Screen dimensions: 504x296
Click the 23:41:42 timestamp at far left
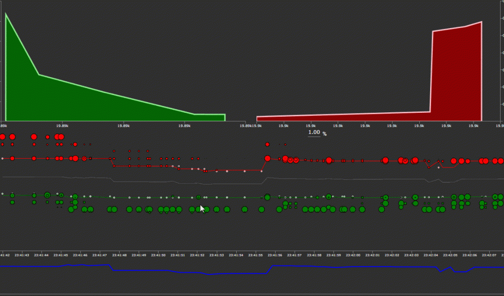coord(5,255)
